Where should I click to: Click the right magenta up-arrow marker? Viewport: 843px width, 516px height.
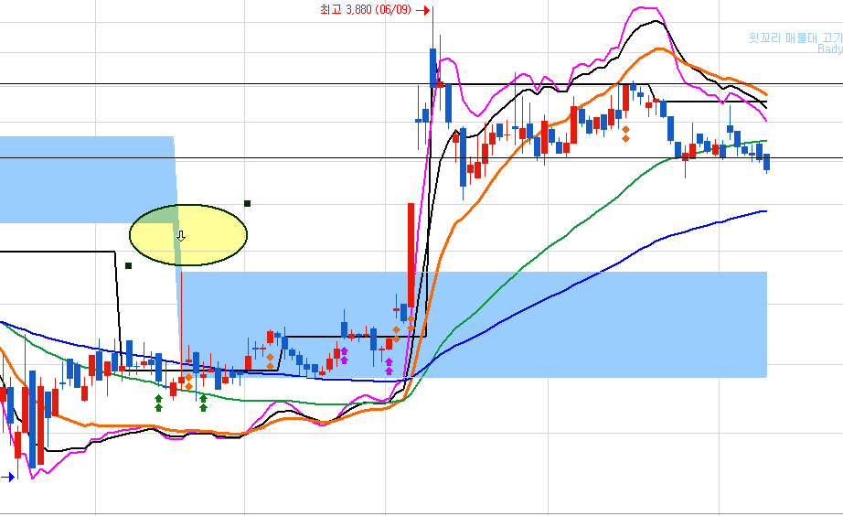coord(389,366)
